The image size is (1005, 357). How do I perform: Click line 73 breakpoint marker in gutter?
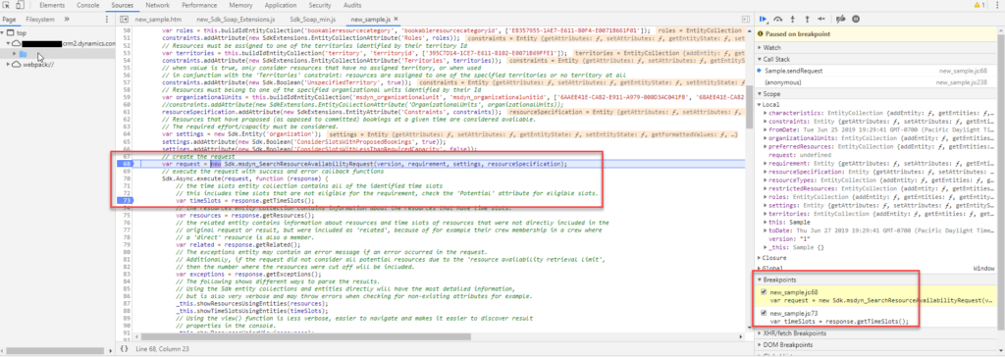[x=125, y=201]
